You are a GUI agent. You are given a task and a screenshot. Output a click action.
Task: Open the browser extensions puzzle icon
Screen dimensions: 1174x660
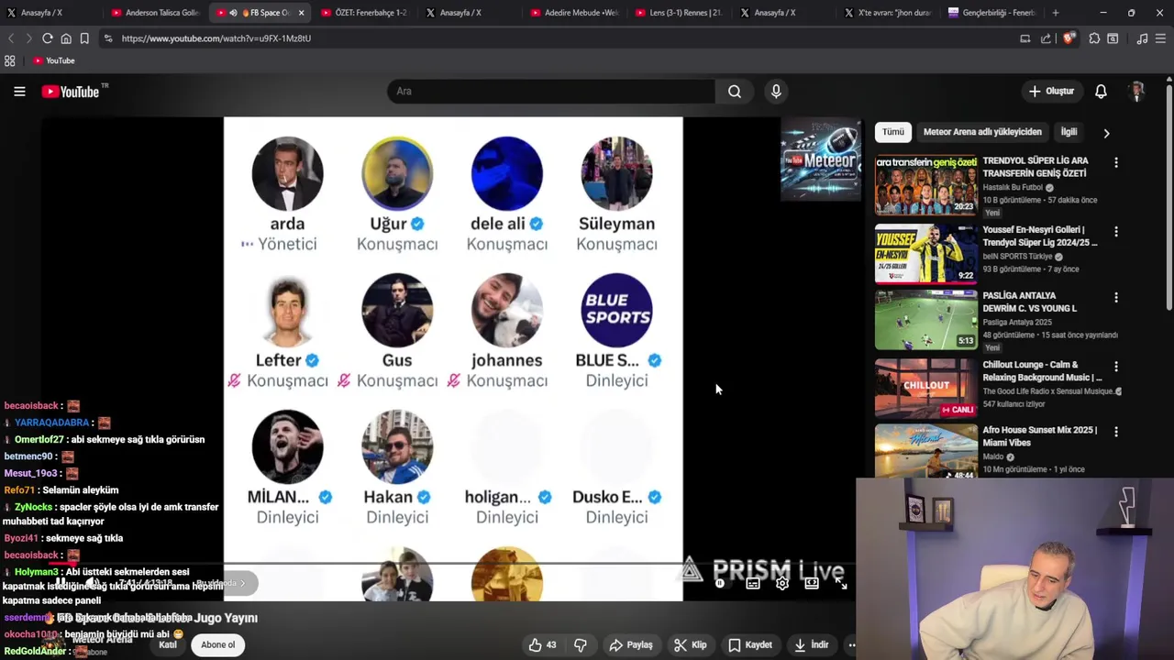click(1094, 38)
